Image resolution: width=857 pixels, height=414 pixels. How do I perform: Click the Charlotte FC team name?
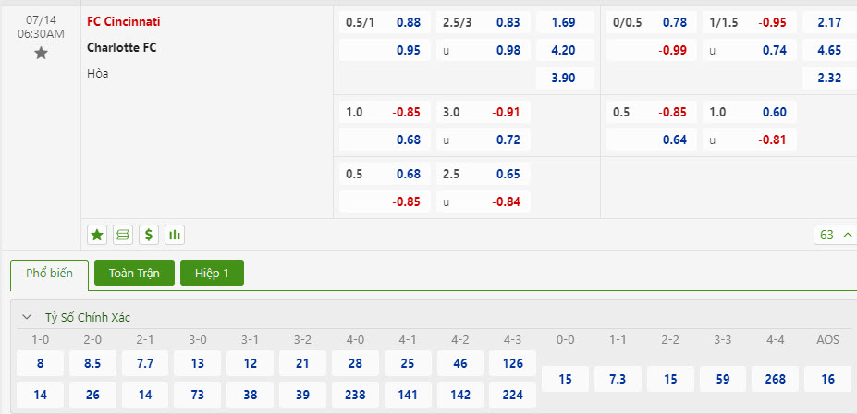tap(122, 47)
